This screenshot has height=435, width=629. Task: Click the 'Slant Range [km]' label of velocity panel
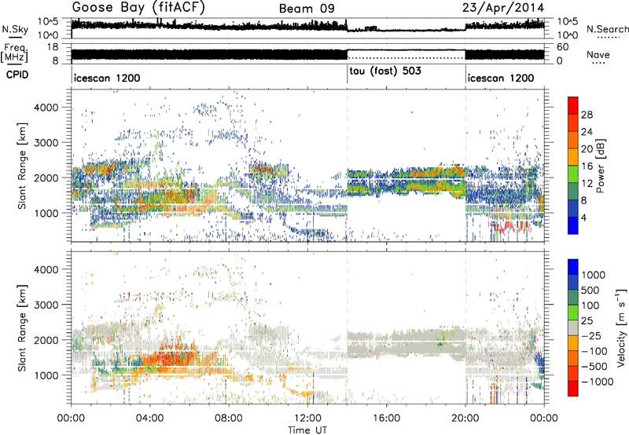[21, 327]
